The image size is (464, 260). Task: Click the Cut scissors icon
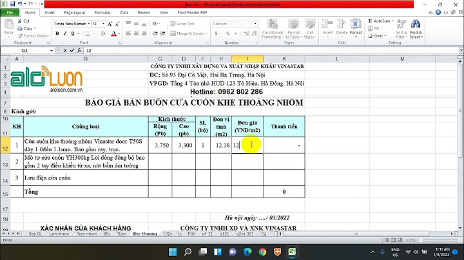pos(19,21)
